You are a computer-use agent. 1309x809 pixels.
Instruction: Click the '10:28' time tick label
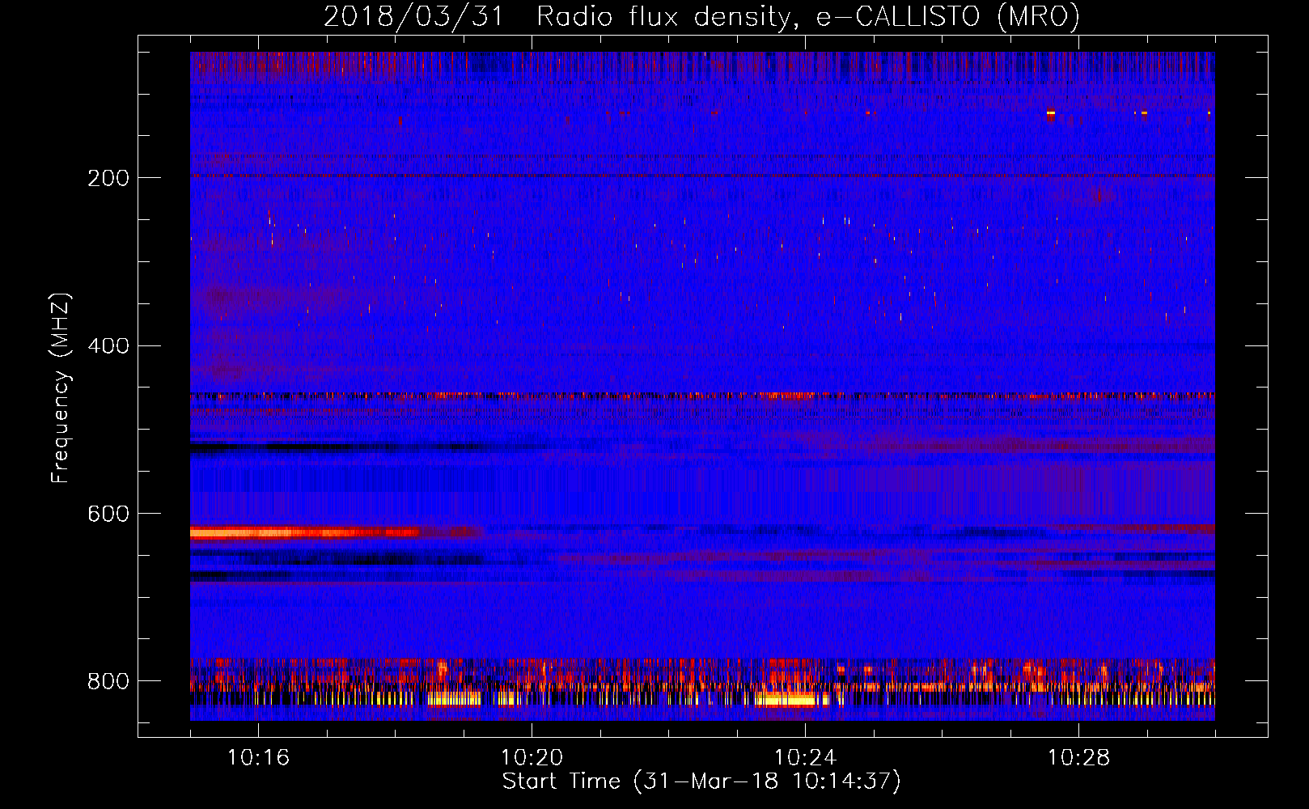1078,758
